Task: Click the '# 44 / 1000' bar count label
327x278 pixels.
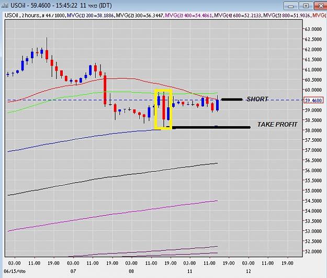Action: coord(53,16)
